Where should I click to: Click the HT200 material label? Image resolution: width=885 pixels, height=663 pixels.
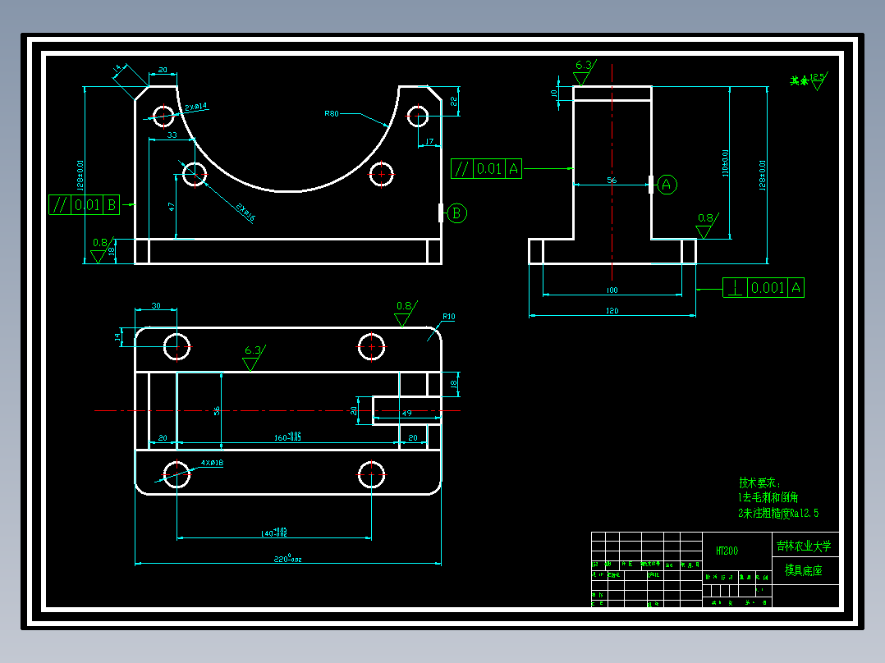point(727,551)
